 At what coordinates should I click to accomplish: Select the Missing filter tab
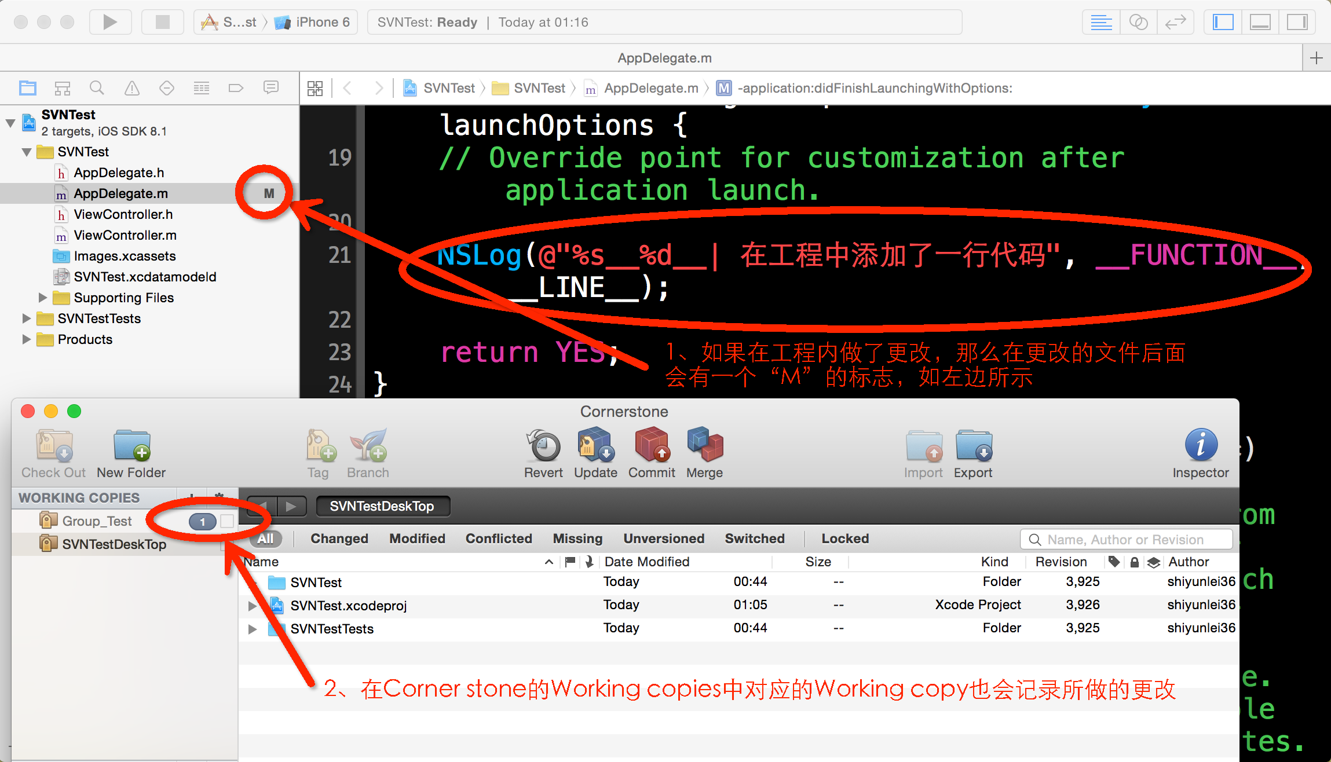[577, 538]
